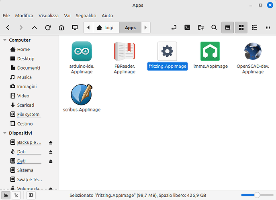276x200 pixels.
Task: Toggle thumbnail preview display
Action: coord(228,28)
